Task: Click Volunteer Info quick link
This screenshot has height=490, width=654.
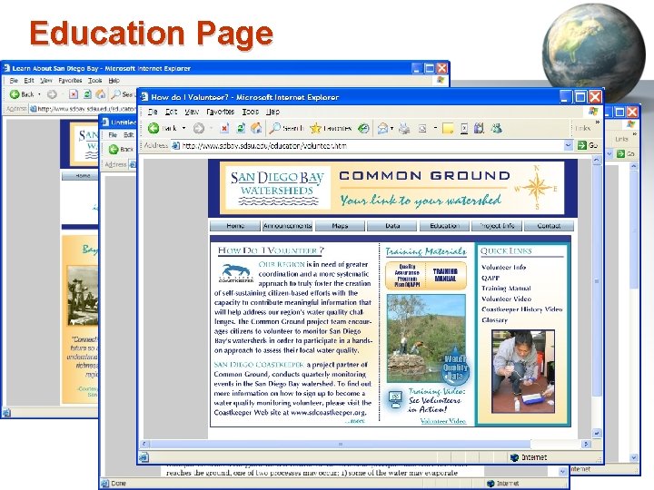Action: coord(503,267)
